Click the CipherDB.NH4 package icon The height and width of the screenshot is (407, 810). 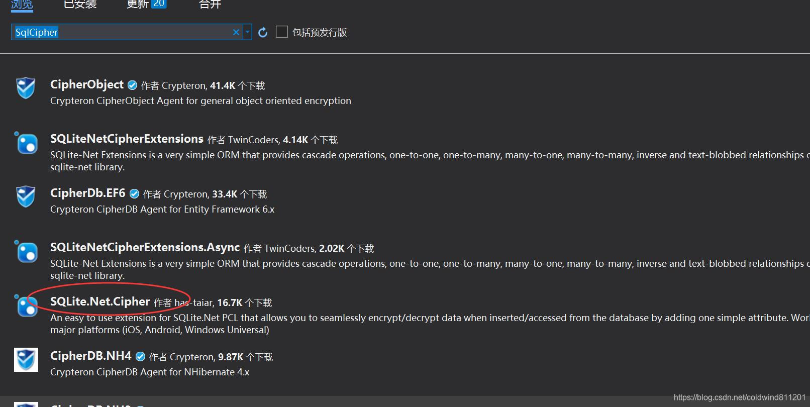coord(26,360)
